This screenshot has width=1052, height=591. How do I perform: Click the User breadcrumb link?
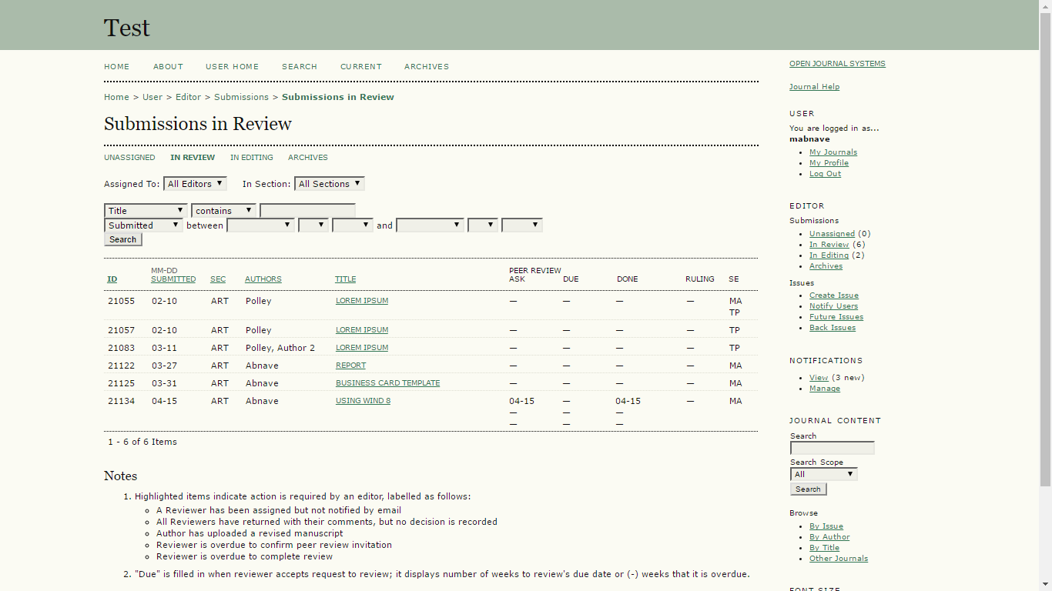pyautogui.click(x=152, y=97)
